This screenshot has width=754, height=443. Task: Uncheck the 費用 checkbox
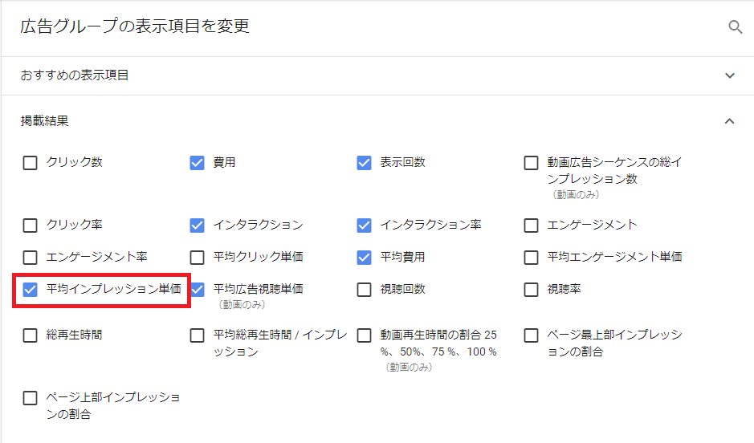click(x=198, y=163)
